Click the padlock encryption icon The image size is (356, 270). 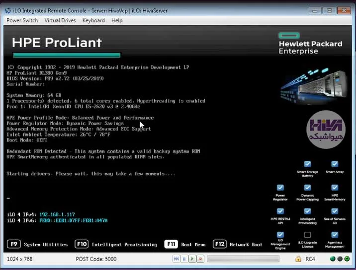[x=298, y=259]
